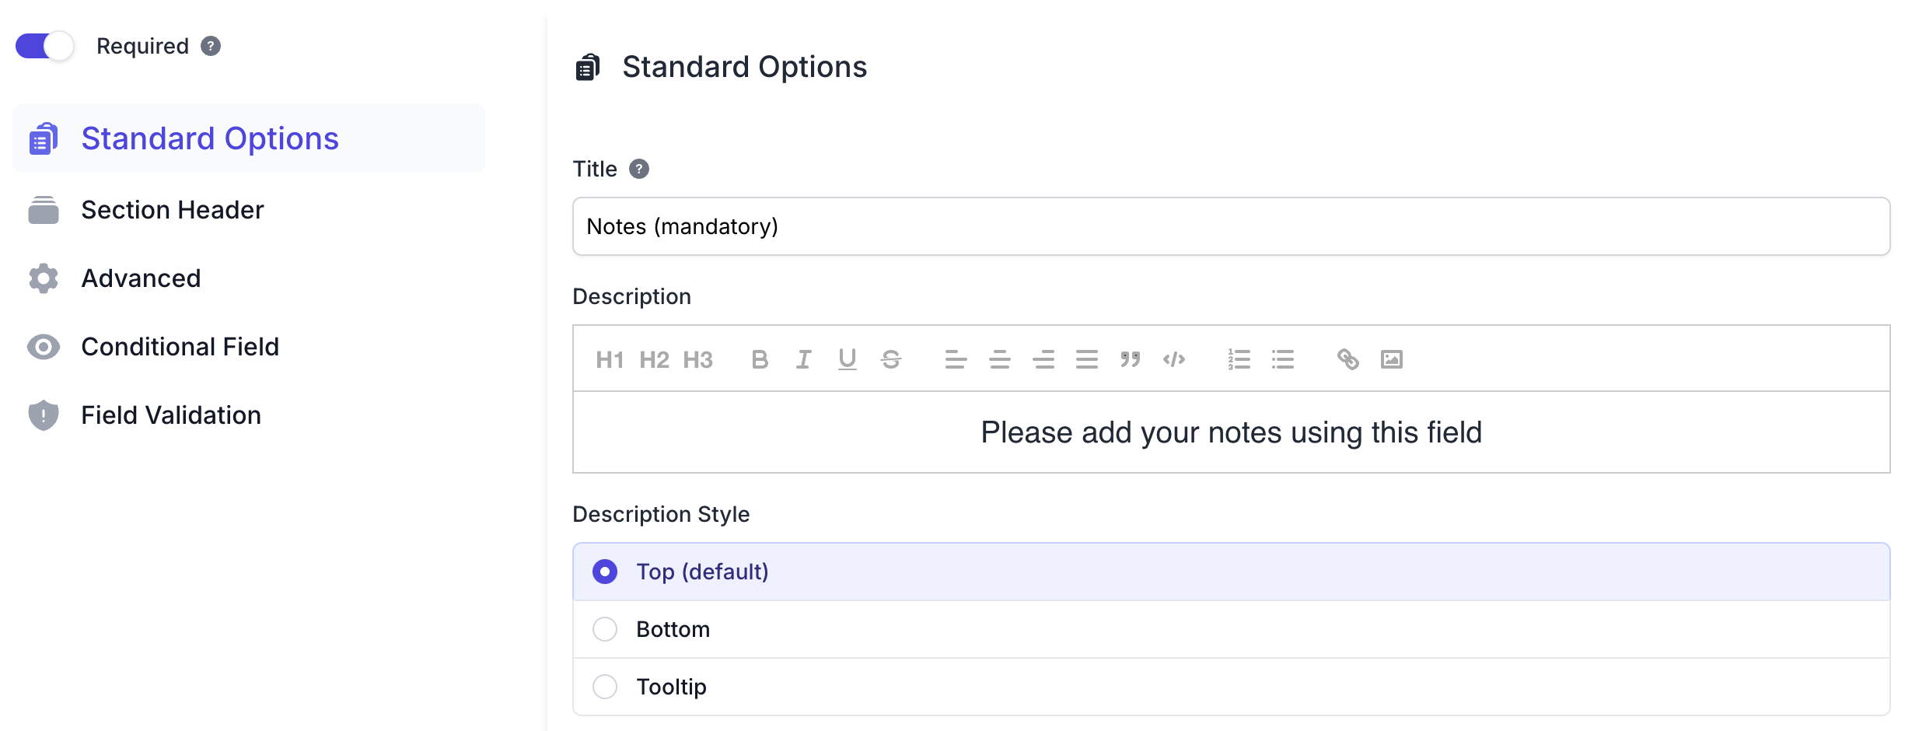This screenshot has height=731, width=1905.
Task: Switch to the Advanced settings tab
Action: click(x=141, y=278)
